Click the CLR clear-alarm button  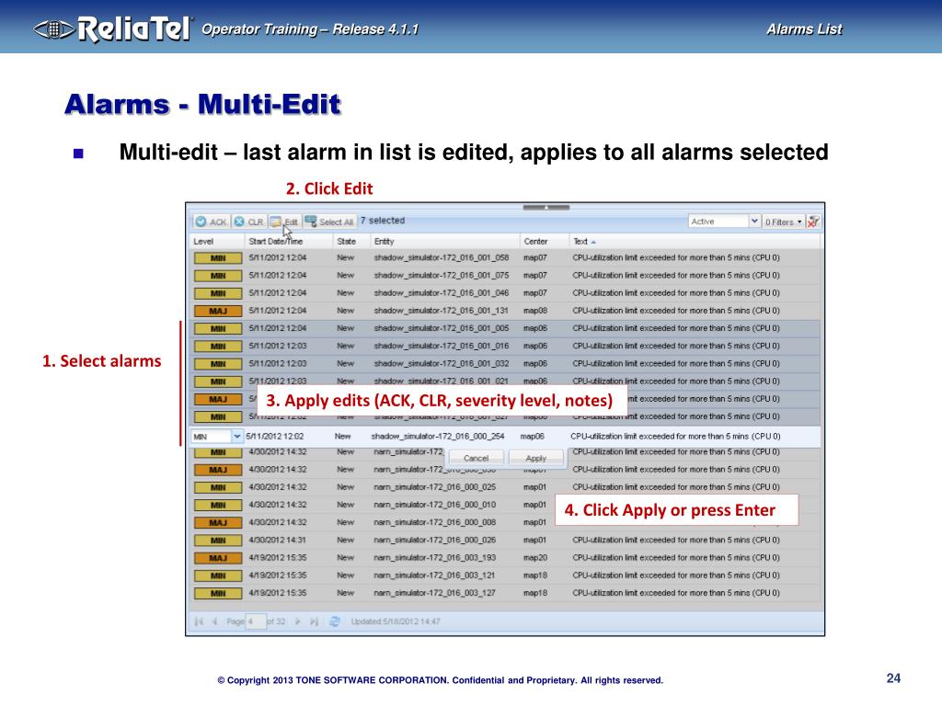point(248,222)
